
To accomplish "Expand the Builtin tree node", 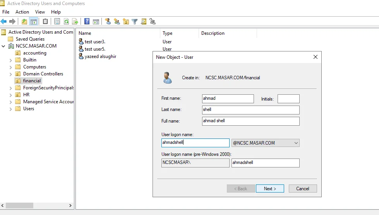I will coord(10,60).
